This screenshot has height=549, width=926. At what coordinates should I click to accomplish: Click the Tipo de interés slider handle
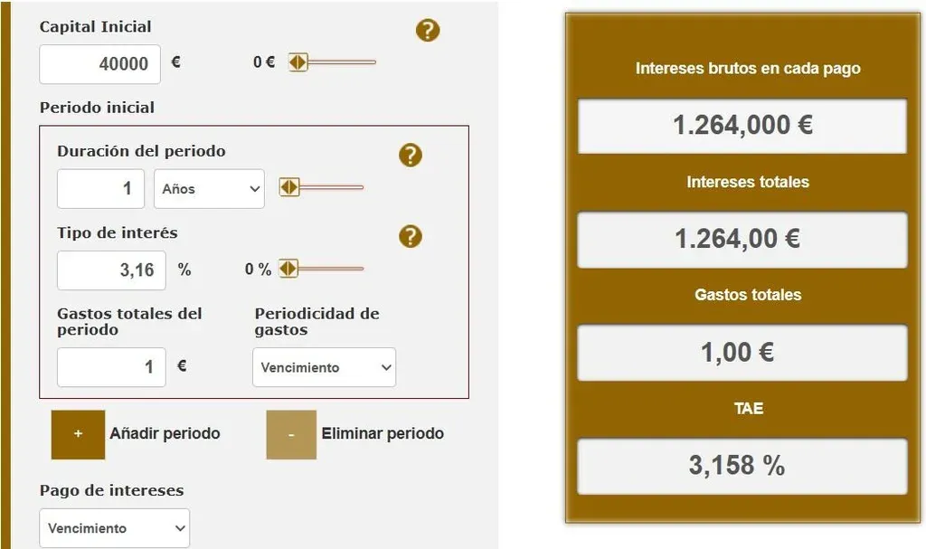click(x=288, y=269)
